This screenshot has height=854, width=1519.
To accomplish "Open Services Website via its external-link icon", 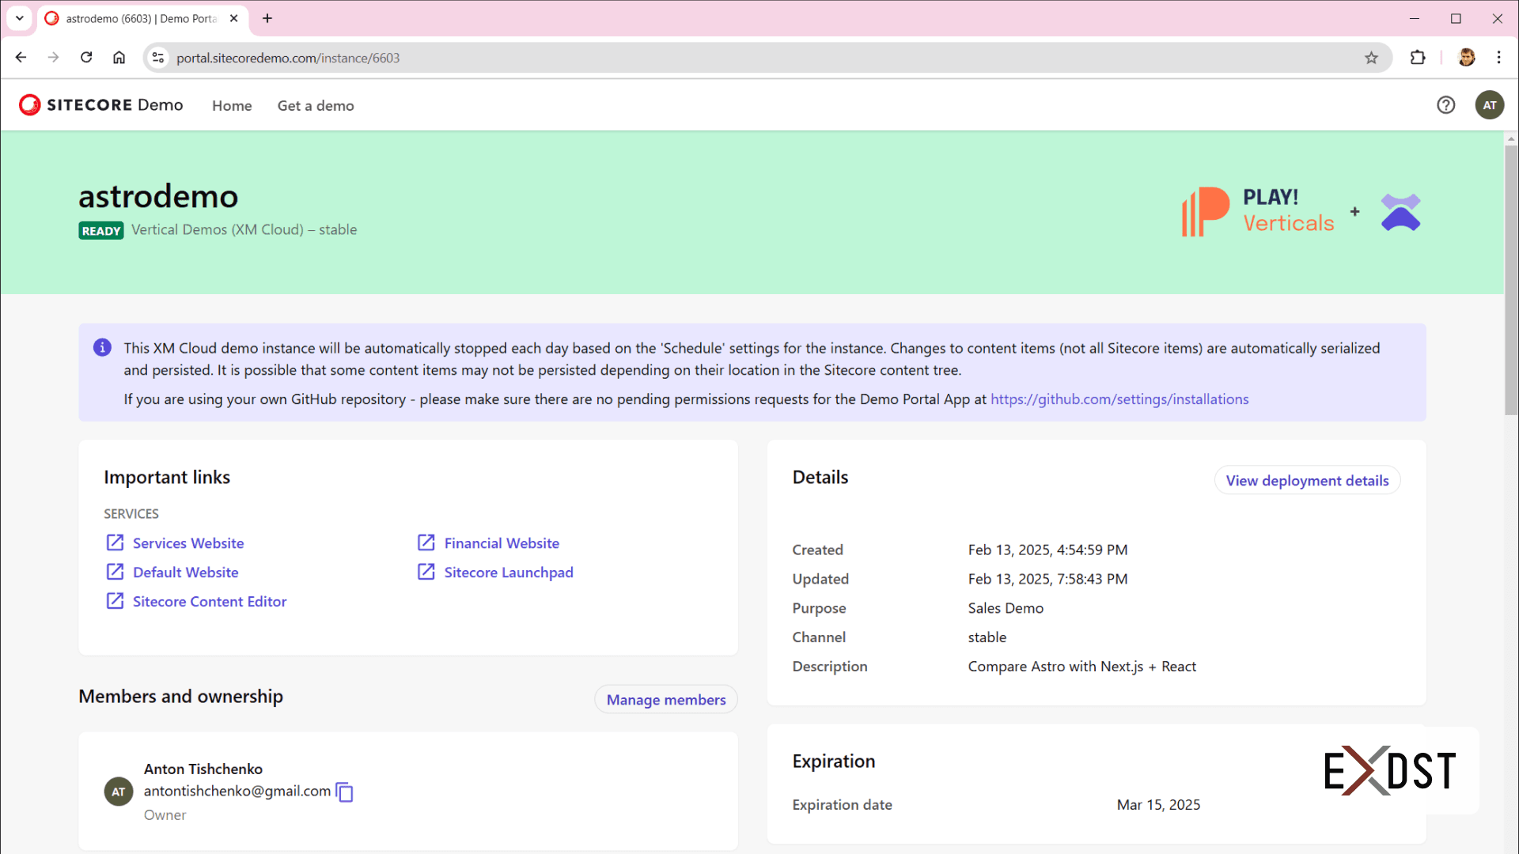I will coord(116,542).
